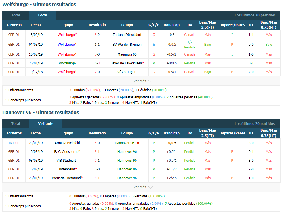Click Hannover 96 in the 26/01/19 row
The image size is (284, 213).
[x=127, y=178]
